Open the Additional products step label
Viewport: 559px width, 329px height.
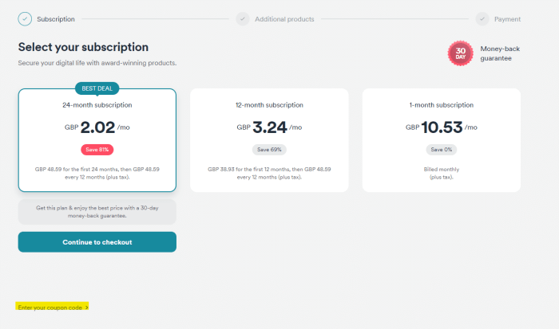[x=284, y=18]
